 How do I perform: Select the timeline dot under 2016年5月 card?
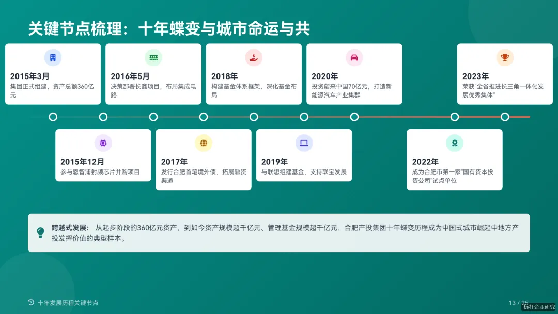153,117
